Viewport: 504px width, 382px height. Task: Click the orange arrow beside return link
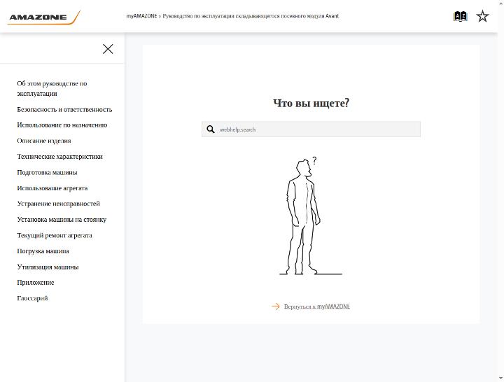tap(276, 306)
